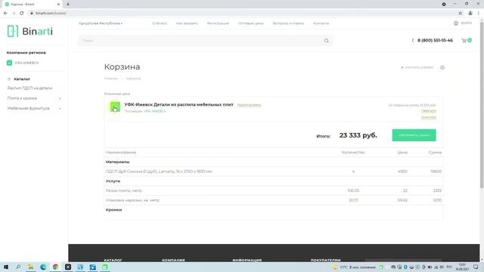The image size is (484, 272).
Task: Open the Windows Start menu
Action: click(6, 267)
